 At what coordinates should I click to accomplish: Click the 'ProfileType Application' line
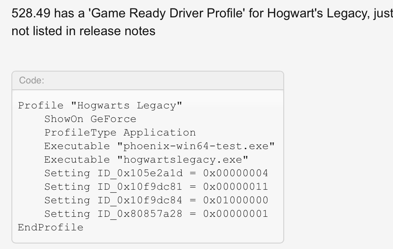pos(120,133)
